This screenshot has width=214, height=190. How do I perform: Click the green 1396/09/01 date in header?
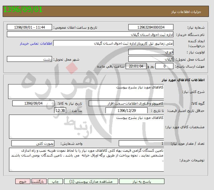[x=23, y=9]
